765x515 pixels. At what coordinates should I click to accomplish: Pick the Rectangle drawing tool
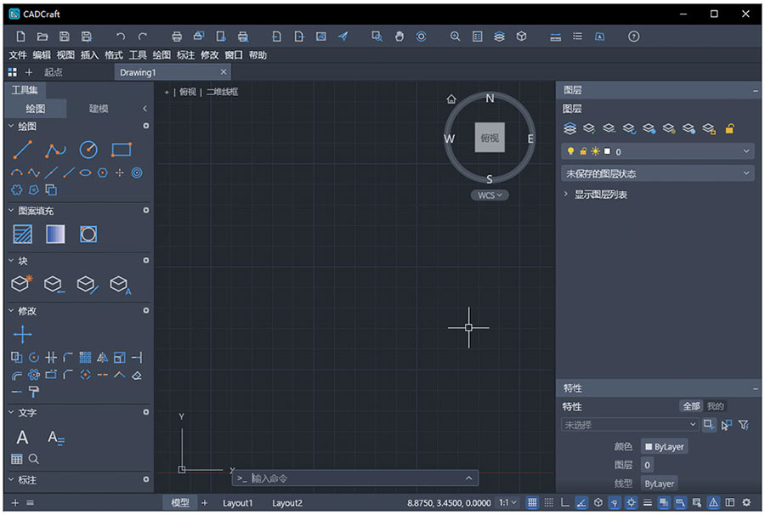click(x=121, y=150)
